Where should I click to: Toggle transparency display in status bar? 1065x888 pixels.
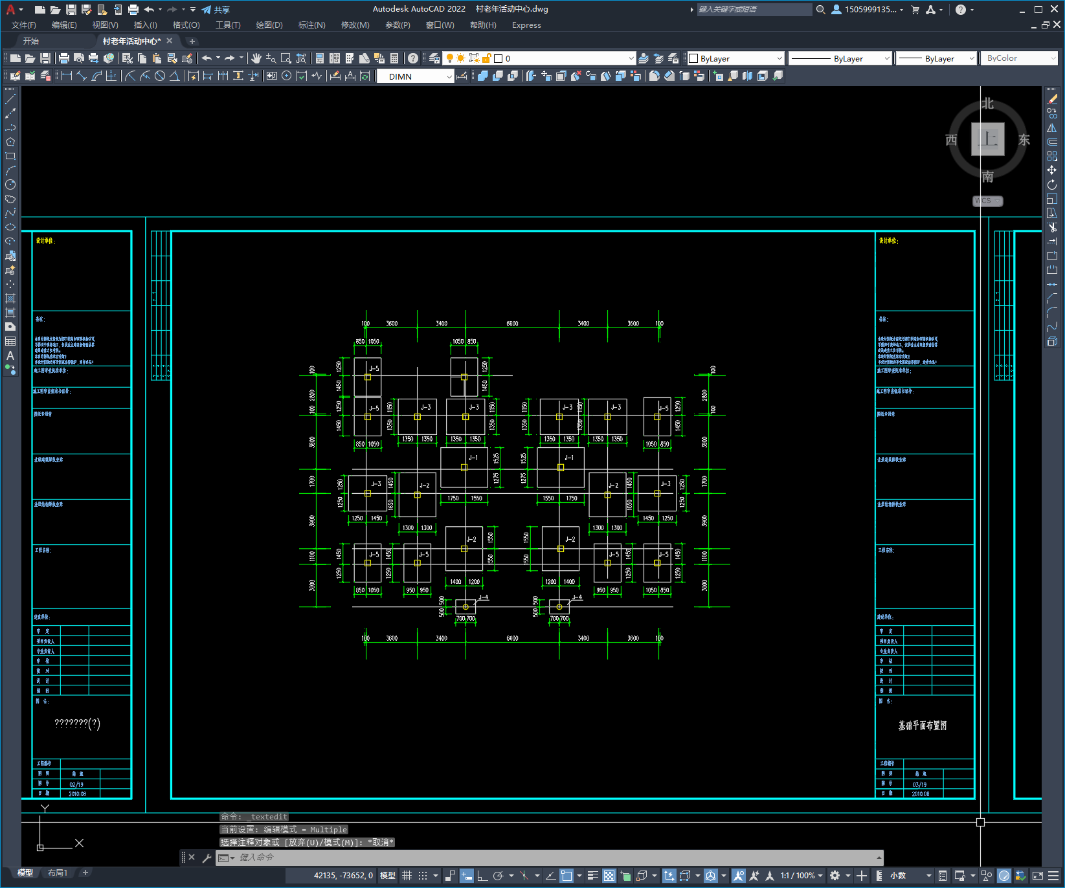609,876
